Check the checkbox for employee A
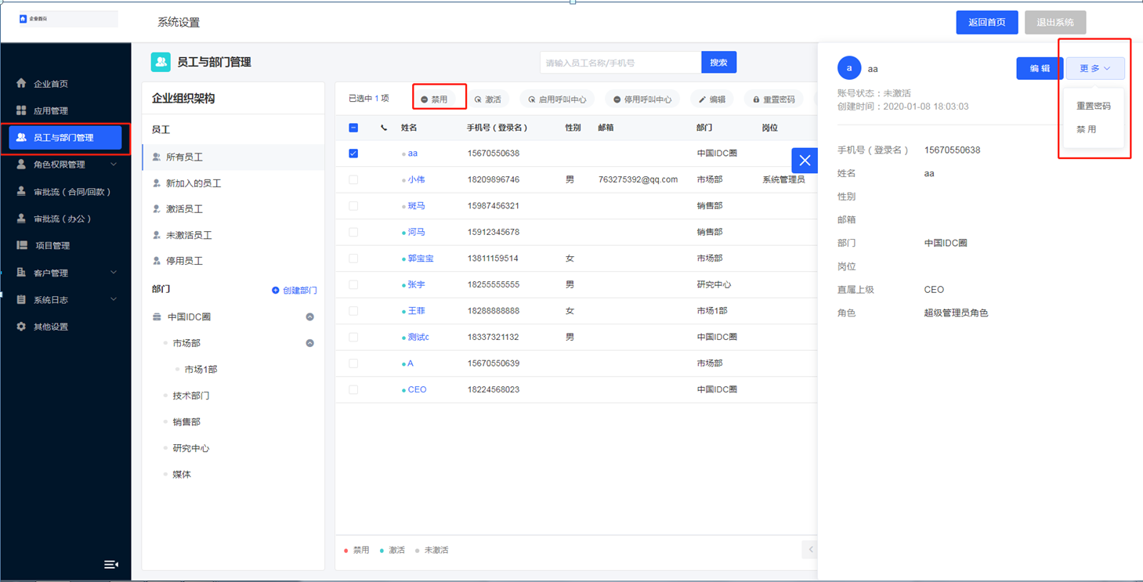Image resolution: width=1143 pixels, height=582 pixels. pos(353,363)
